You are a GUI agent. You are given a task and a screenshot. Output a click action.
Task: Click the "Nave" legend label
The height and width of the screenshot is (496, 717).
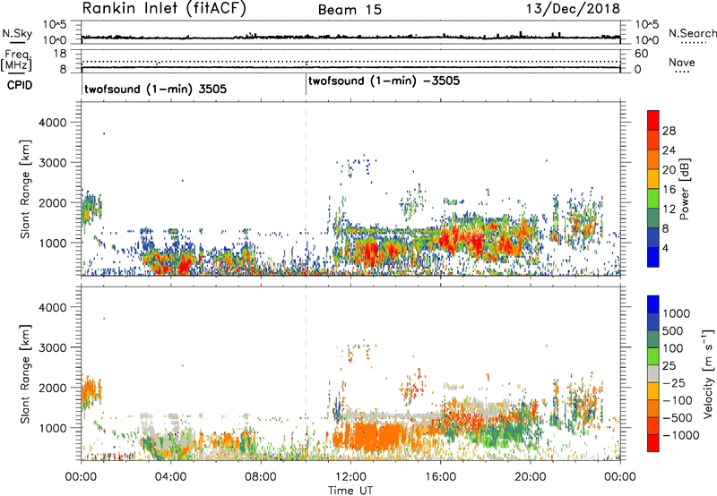pos(682,62)
